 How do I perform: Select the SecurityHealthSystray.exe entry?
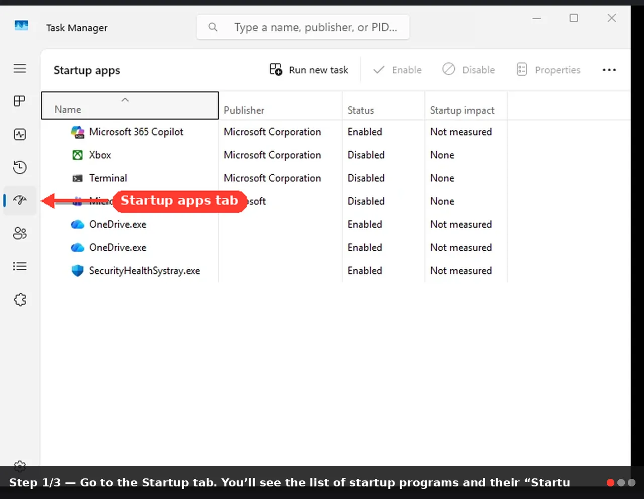tap(274, 271)
